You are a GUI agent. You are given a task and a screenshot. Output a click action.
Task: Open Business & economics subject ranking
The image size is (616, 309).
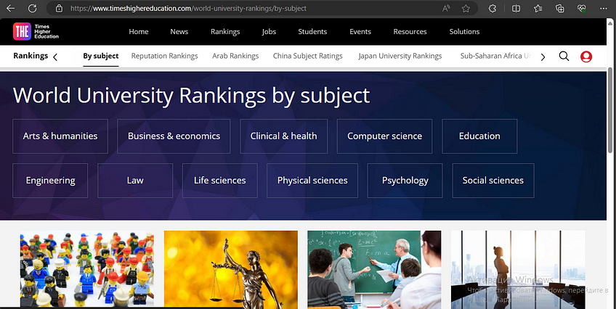[x=174, y=136]
